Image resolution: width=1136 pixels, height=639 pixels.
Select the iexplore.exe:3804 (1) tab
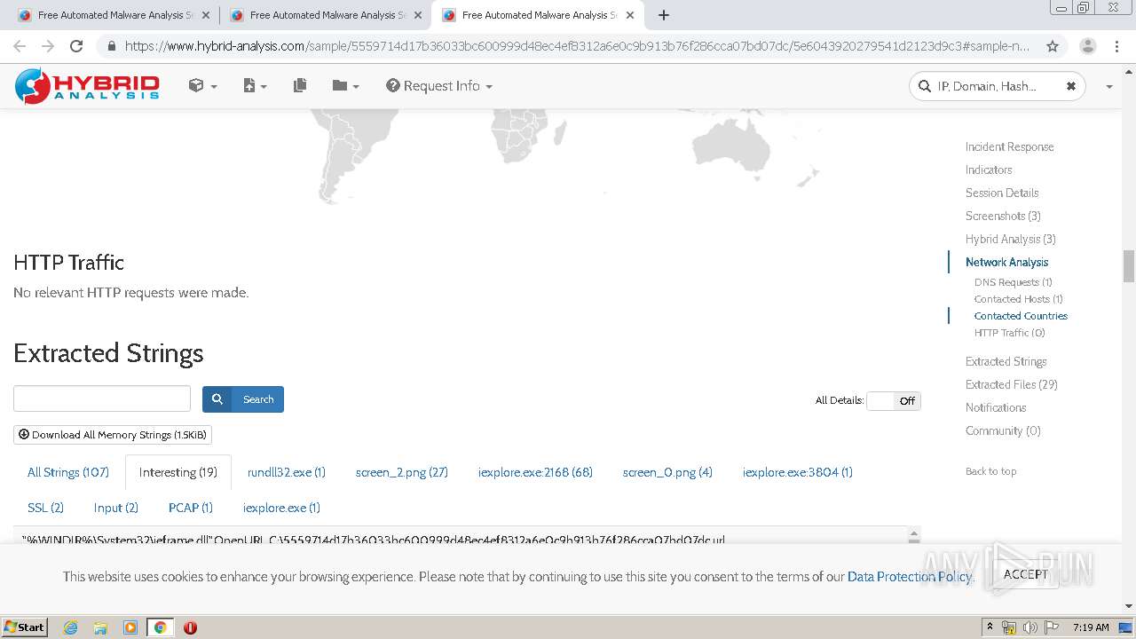click(798, 472)
